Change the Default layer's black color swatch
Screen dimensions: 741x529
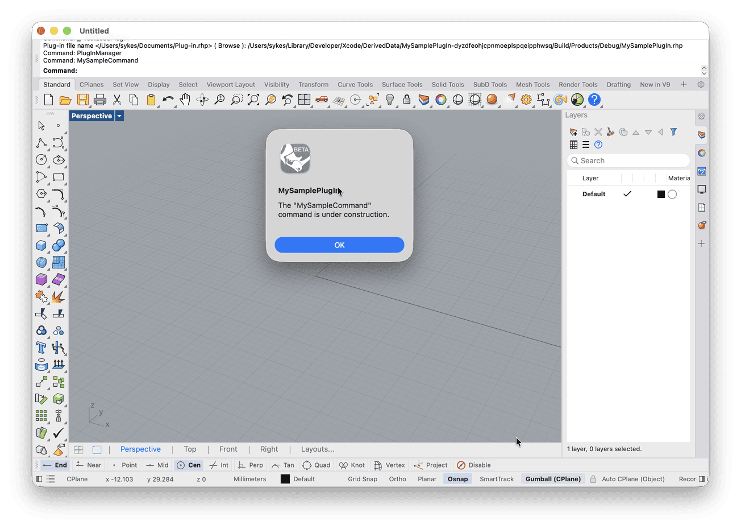point(661,195)
